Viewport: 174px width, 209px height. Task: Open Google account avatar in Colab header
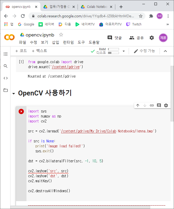click(x=163, y=38)
